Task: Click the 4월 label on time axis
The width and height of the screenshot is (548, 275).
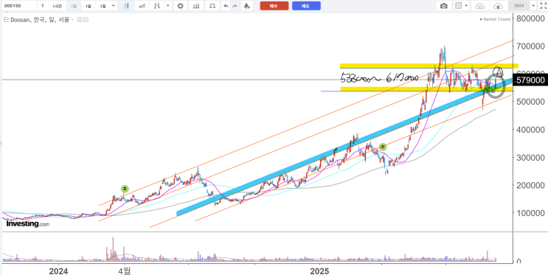Action: (x=125, y=271)
